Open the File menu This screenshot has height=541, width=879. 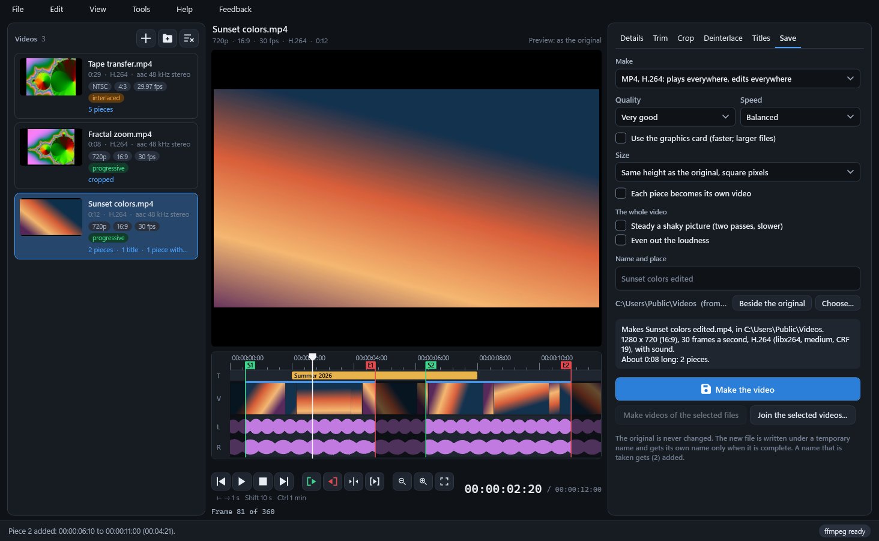pos(18,9)
